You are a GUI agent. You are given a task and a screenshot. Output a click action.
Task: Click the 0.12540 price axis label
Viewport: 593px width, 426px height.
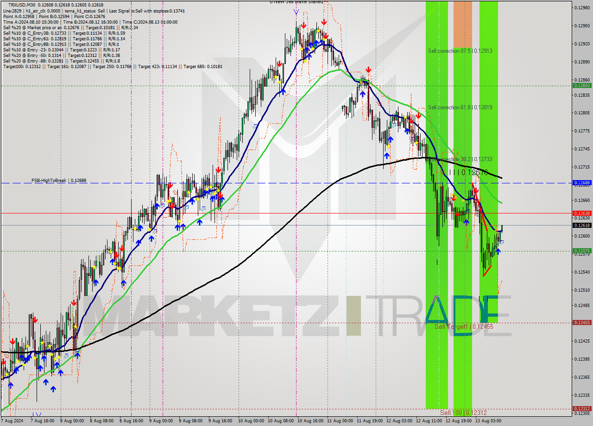tap(582, 272)
